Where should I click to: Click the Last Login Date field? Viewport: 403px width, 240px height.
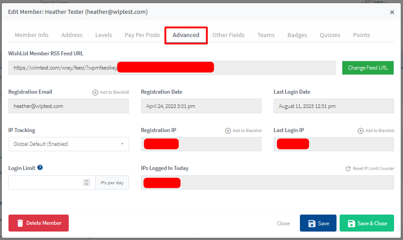tap(334, 106)
